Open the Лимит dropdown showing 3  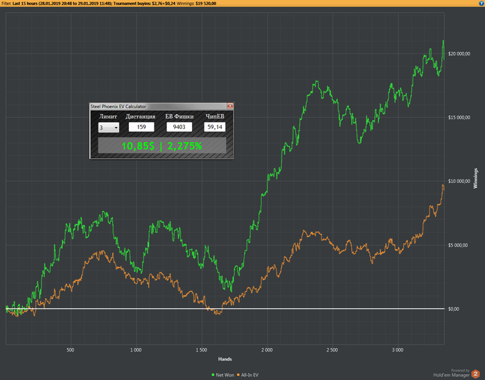coord(109,128)
